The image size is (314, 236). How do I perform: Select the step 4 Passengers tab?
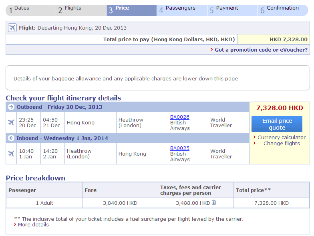(182, 10)
